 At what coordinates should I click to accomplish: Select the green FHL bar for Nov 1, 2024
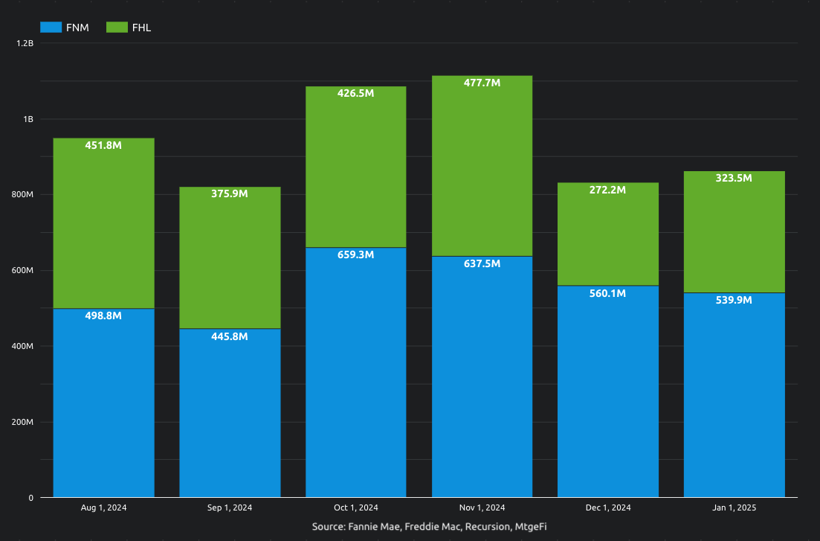tap(482, 166)
